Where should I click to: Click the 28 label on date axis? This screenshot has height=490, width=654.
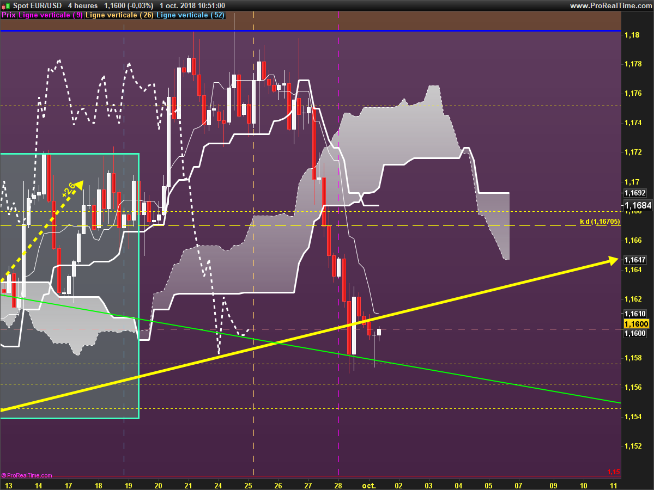coord(338,485)
